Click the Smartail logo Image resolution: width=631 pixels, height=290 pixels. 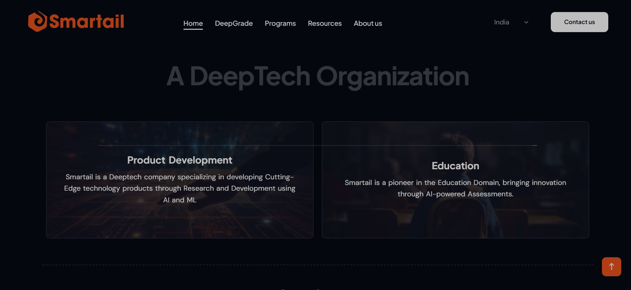click(x=76, y=21)
